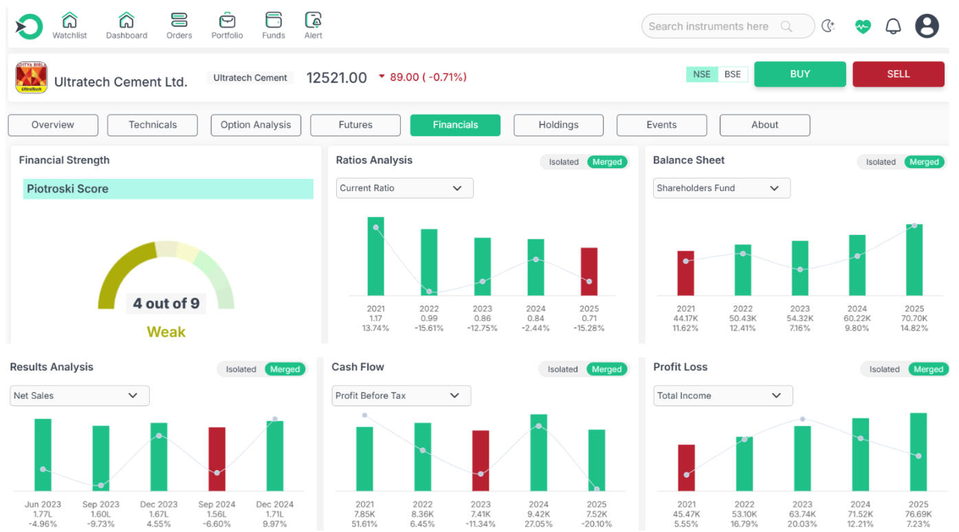Viewport: 959px width, 532px height.
Task: Click the Portfolio briefcase icon
Action: [227, 21]
